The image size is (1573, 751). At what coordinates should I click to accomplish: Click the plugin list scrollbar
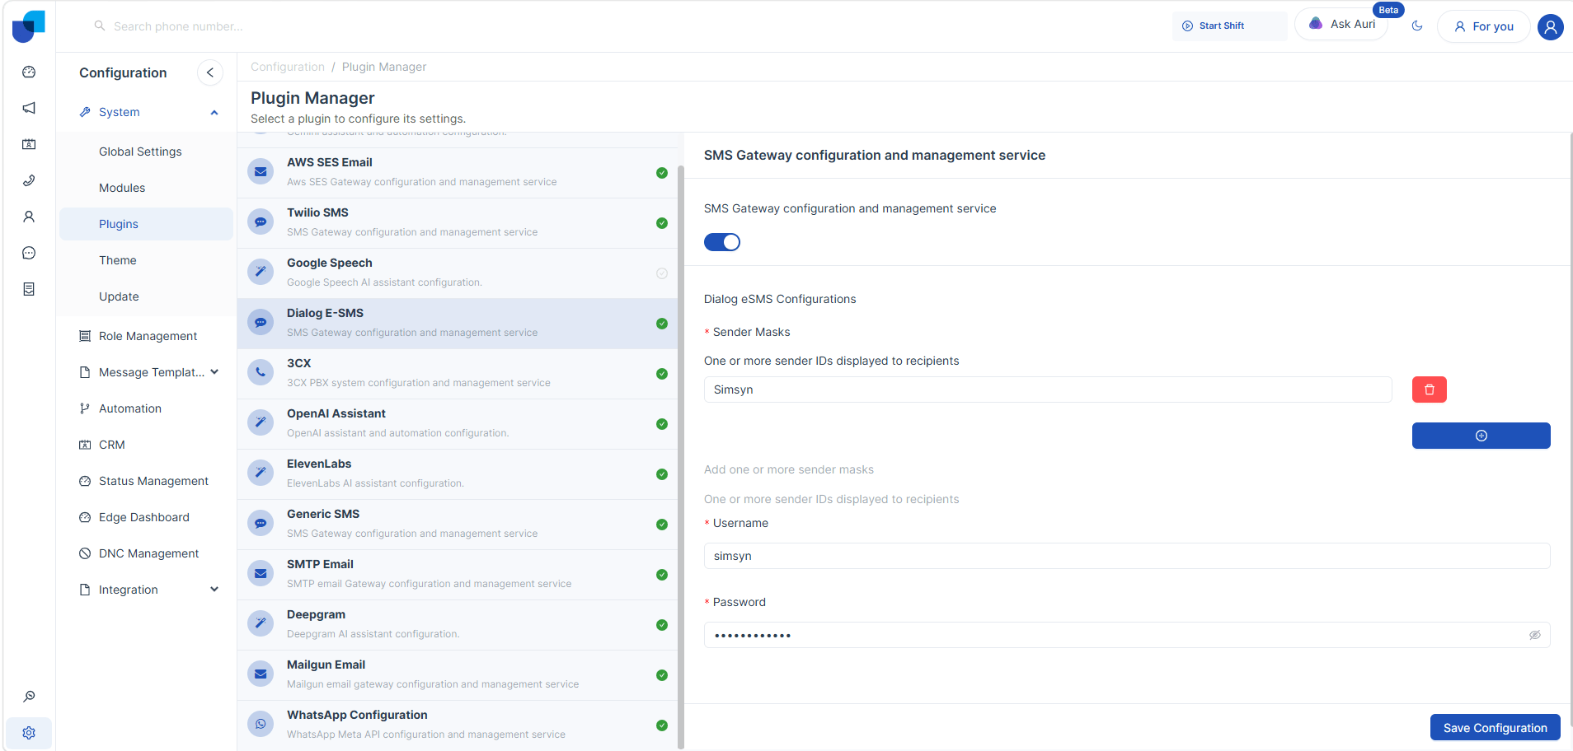[x=681, y=457]
